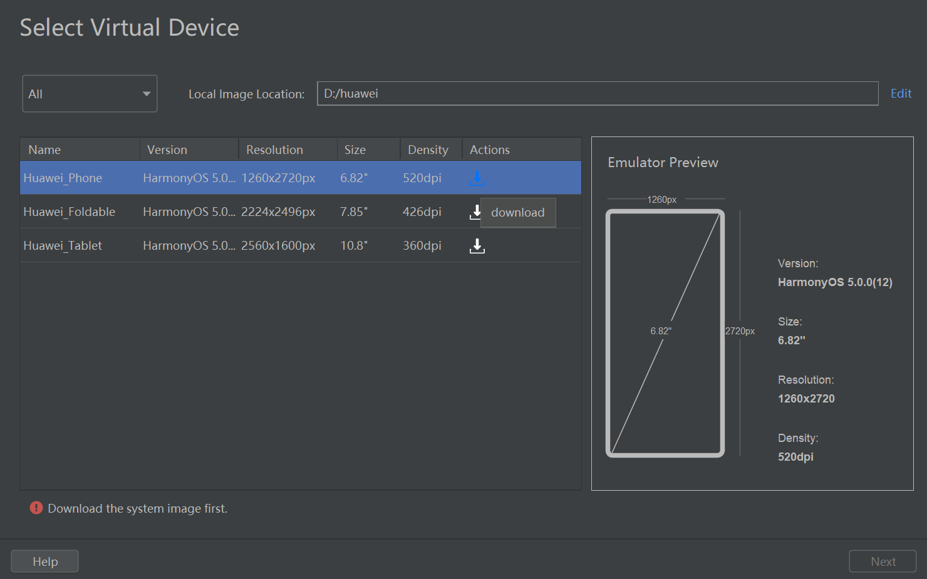Click the Next button
The height and width of the screenshot is (579, 927).
[x=883, y=561]
